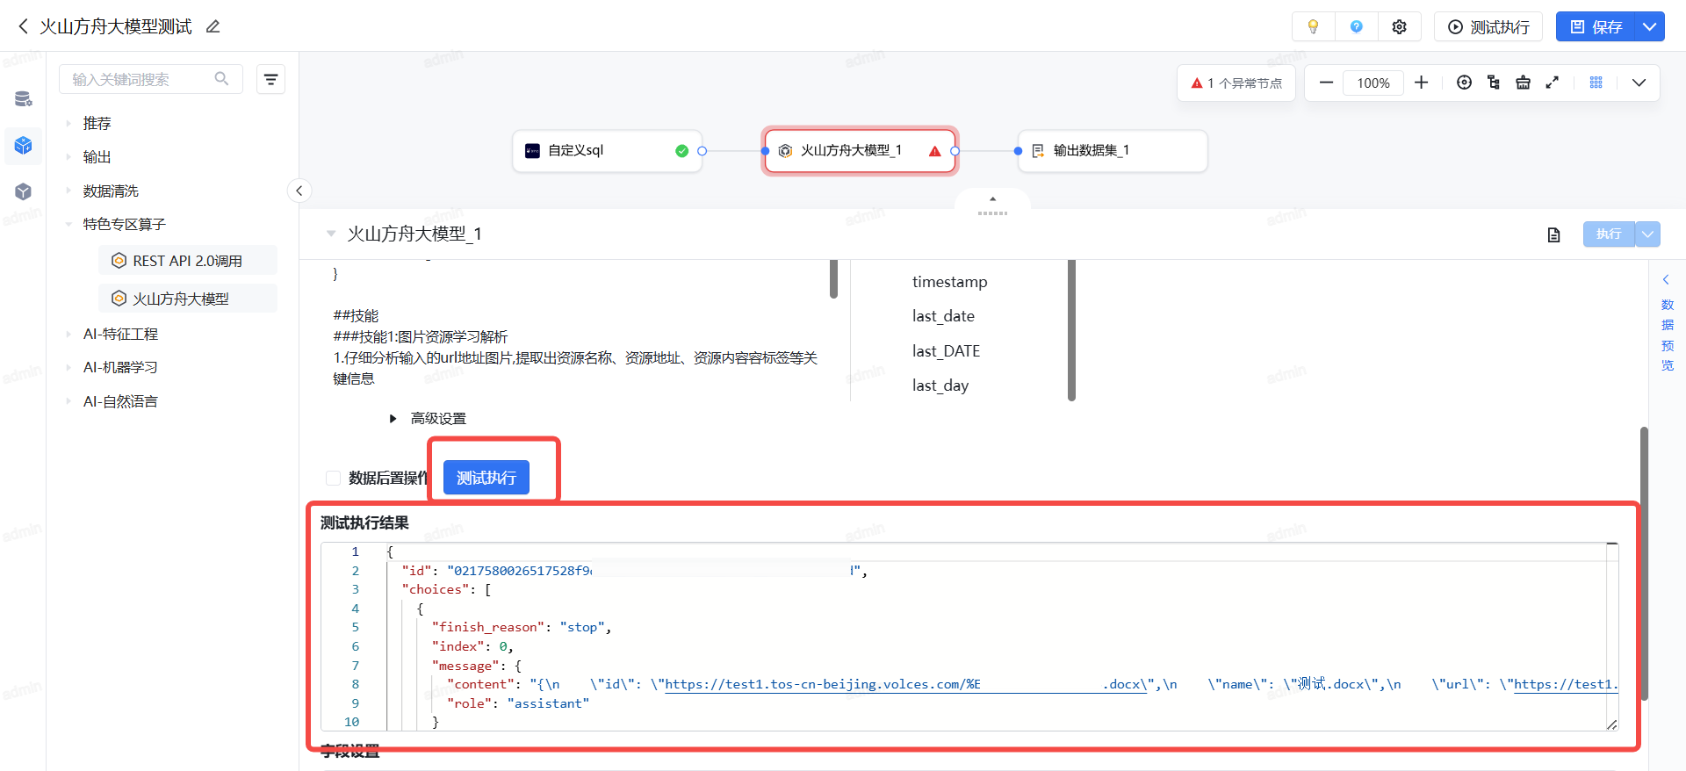Click the fullscreen expand arrows icon
Viewport: 1686px width, 771px height.
click(1552, 83)
